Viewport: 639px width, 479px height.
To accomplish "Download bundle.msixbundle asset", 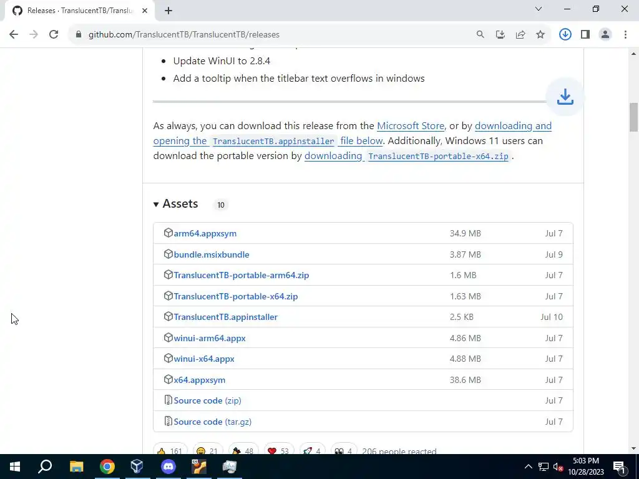I will coord(212,254).
